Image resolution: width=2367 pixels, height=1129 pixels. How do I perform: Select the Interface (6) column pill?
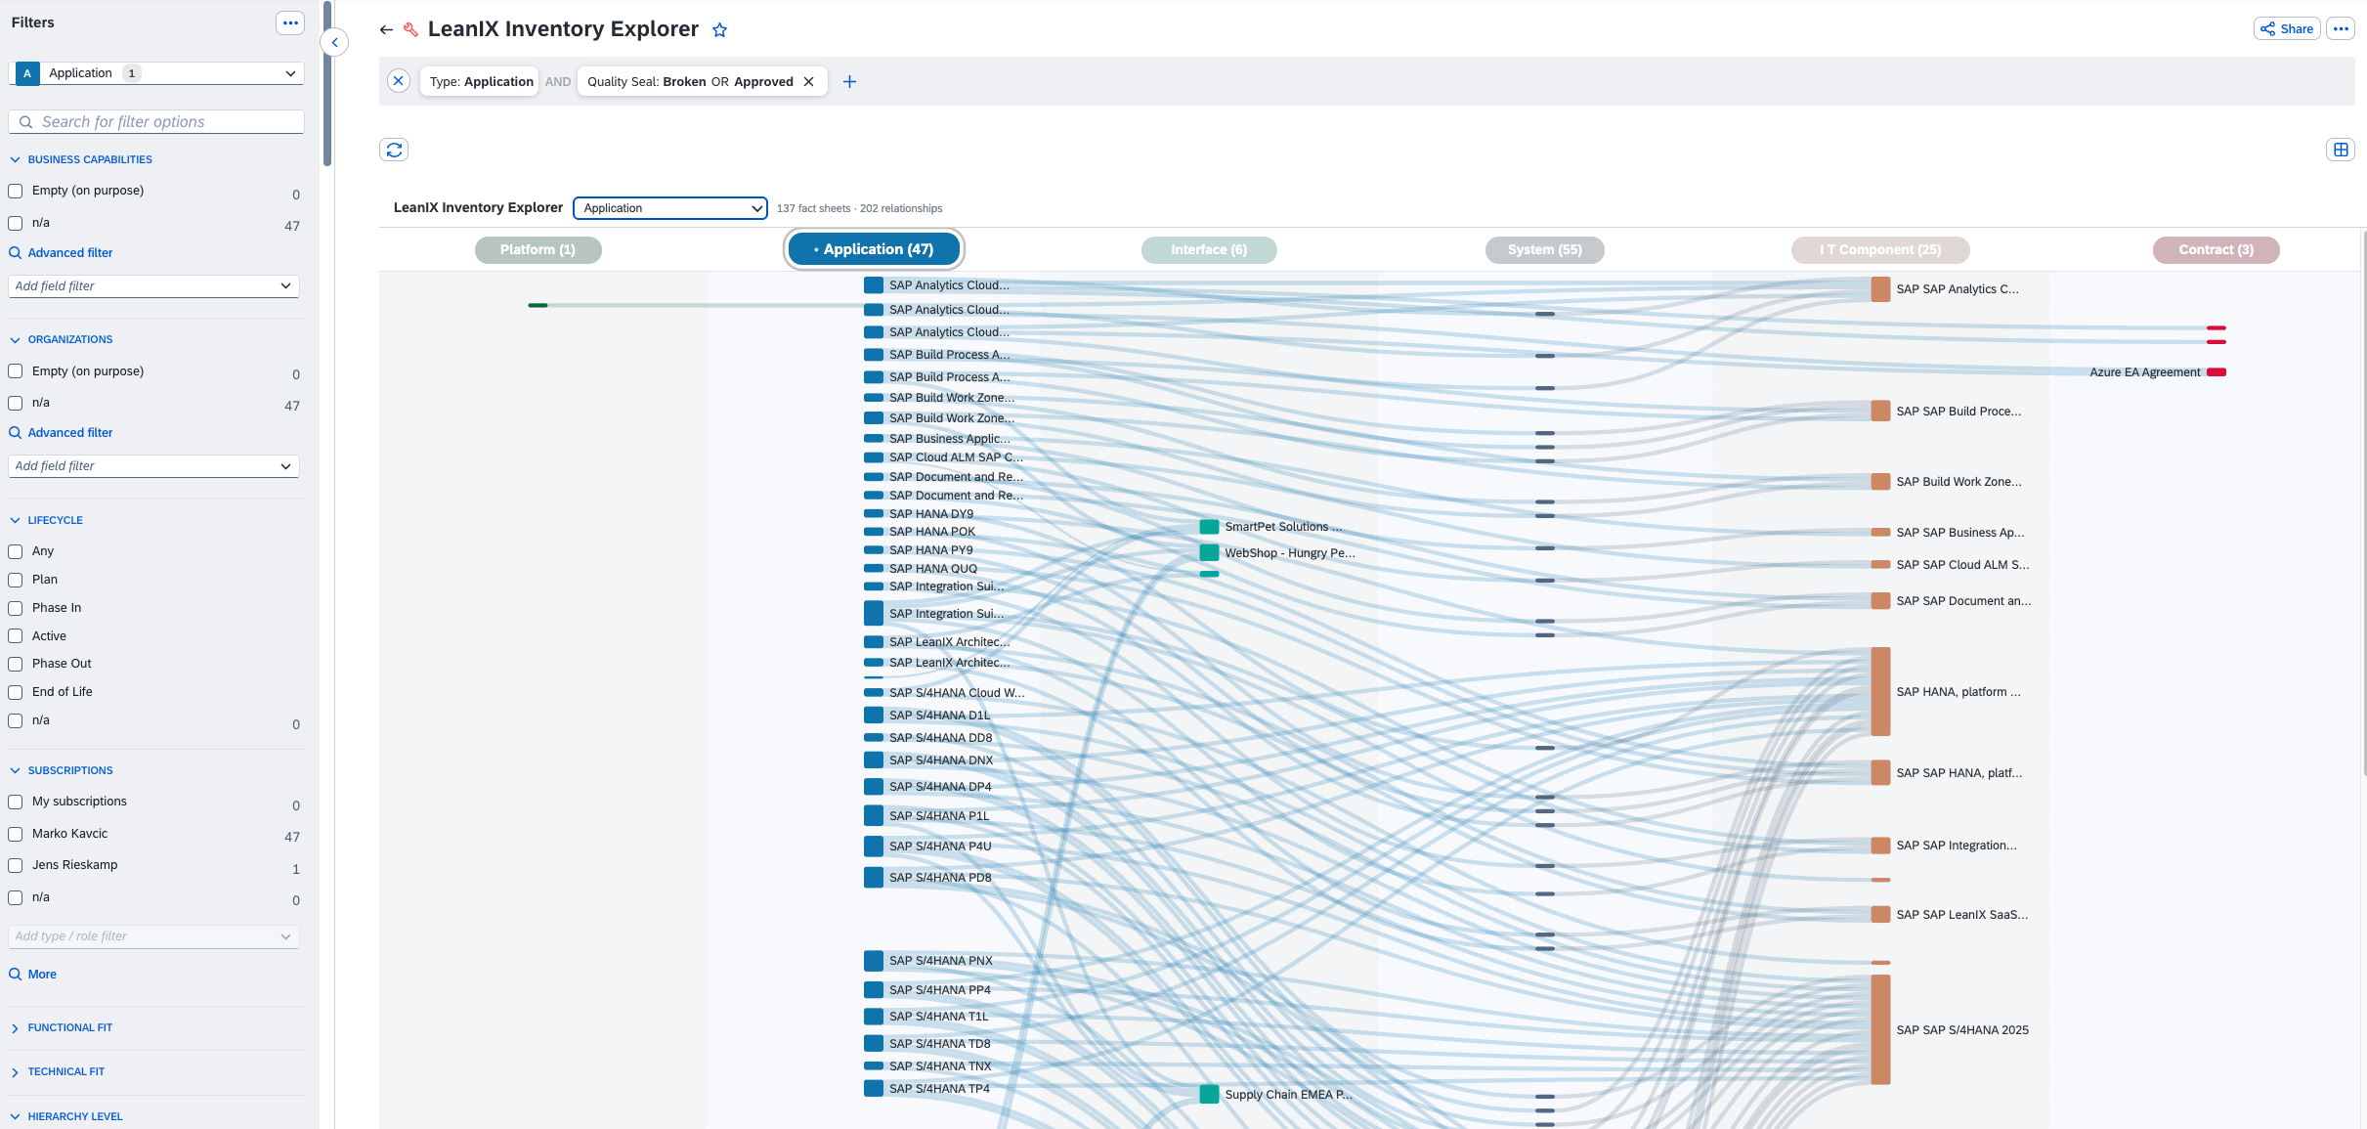tap(1209, 250)
